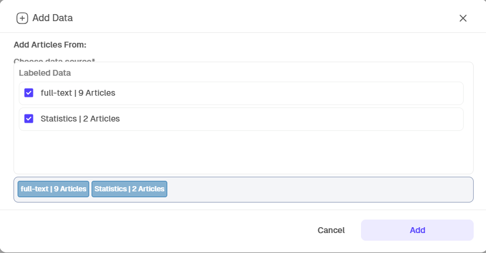
Task: Close the Add Data dialog with X
Action: click(463, 18)
